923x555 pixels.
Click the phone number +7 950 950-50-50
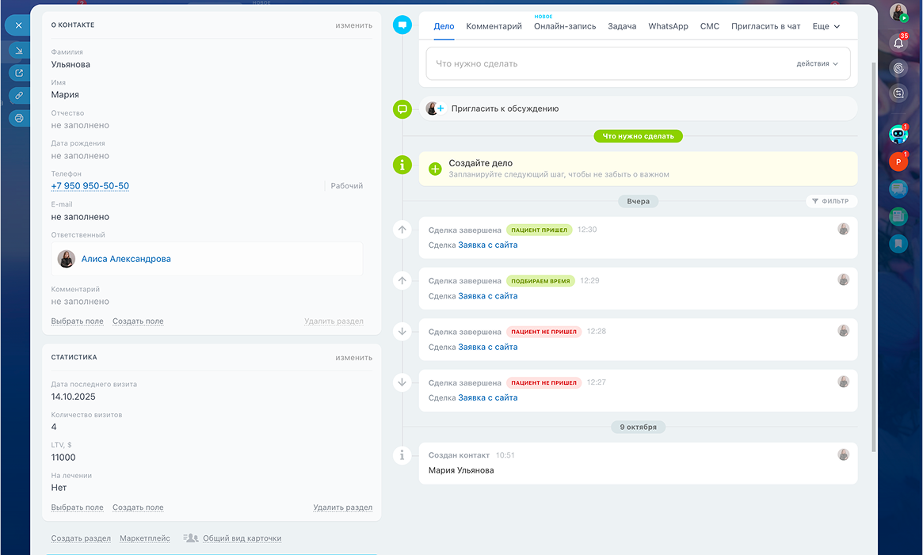tap(90, 186)
